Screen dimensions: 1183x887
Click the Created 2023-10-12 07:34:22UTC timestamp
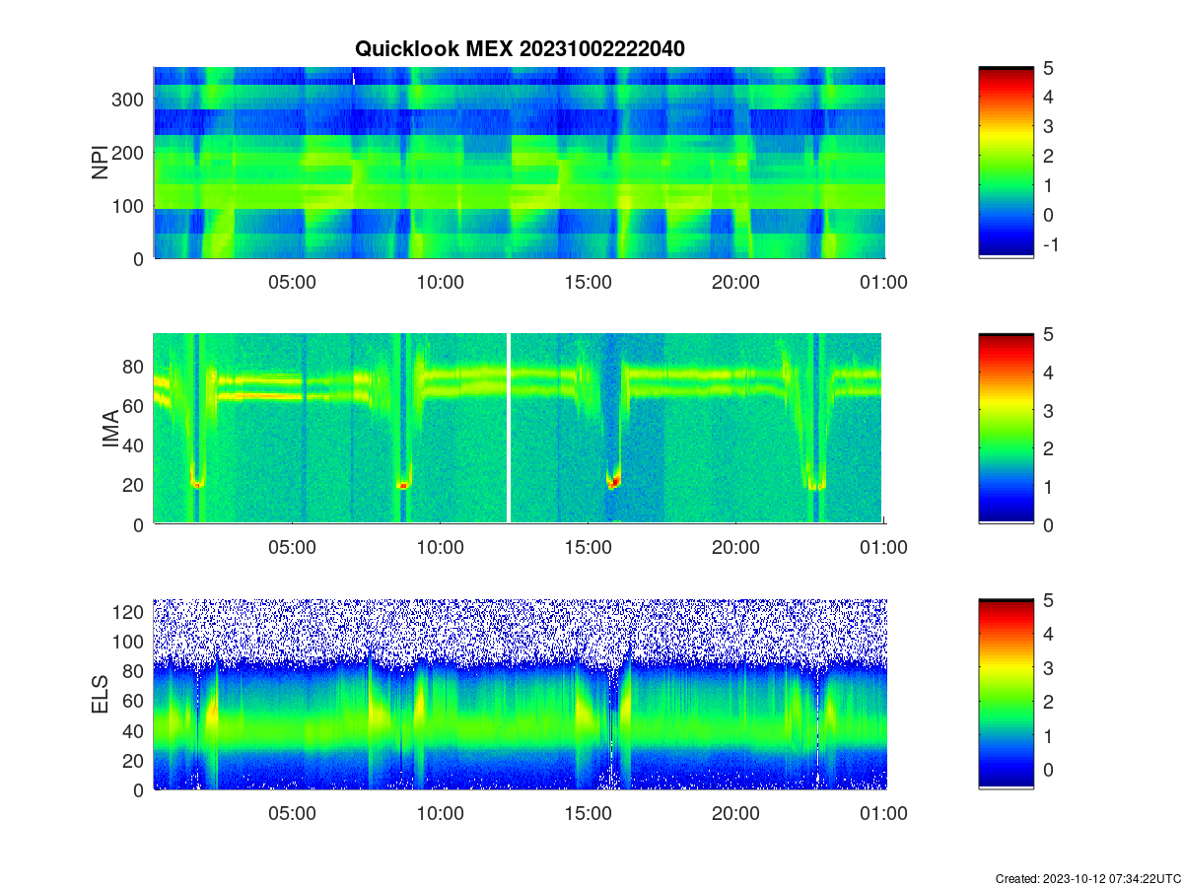[1087, 878]
